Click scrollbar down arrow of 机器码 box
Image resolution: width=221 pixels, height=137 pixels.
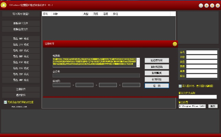[x=139, y=65]
